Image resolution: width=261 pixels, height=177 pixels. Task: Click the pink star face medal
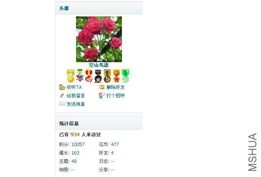click(x=80, y=76)
